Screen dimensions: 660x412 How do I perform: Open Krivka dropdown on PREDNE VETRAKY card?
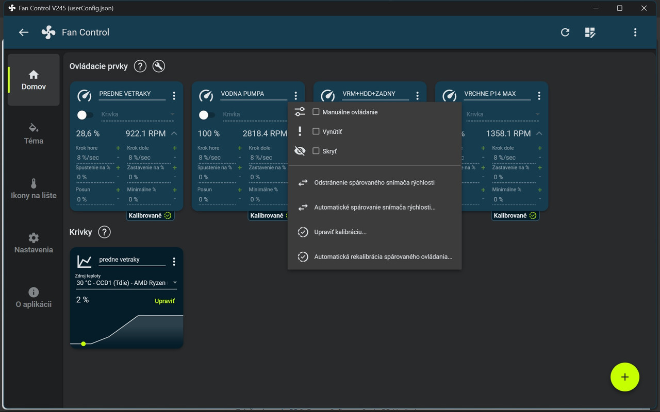[x=138, y=114]
